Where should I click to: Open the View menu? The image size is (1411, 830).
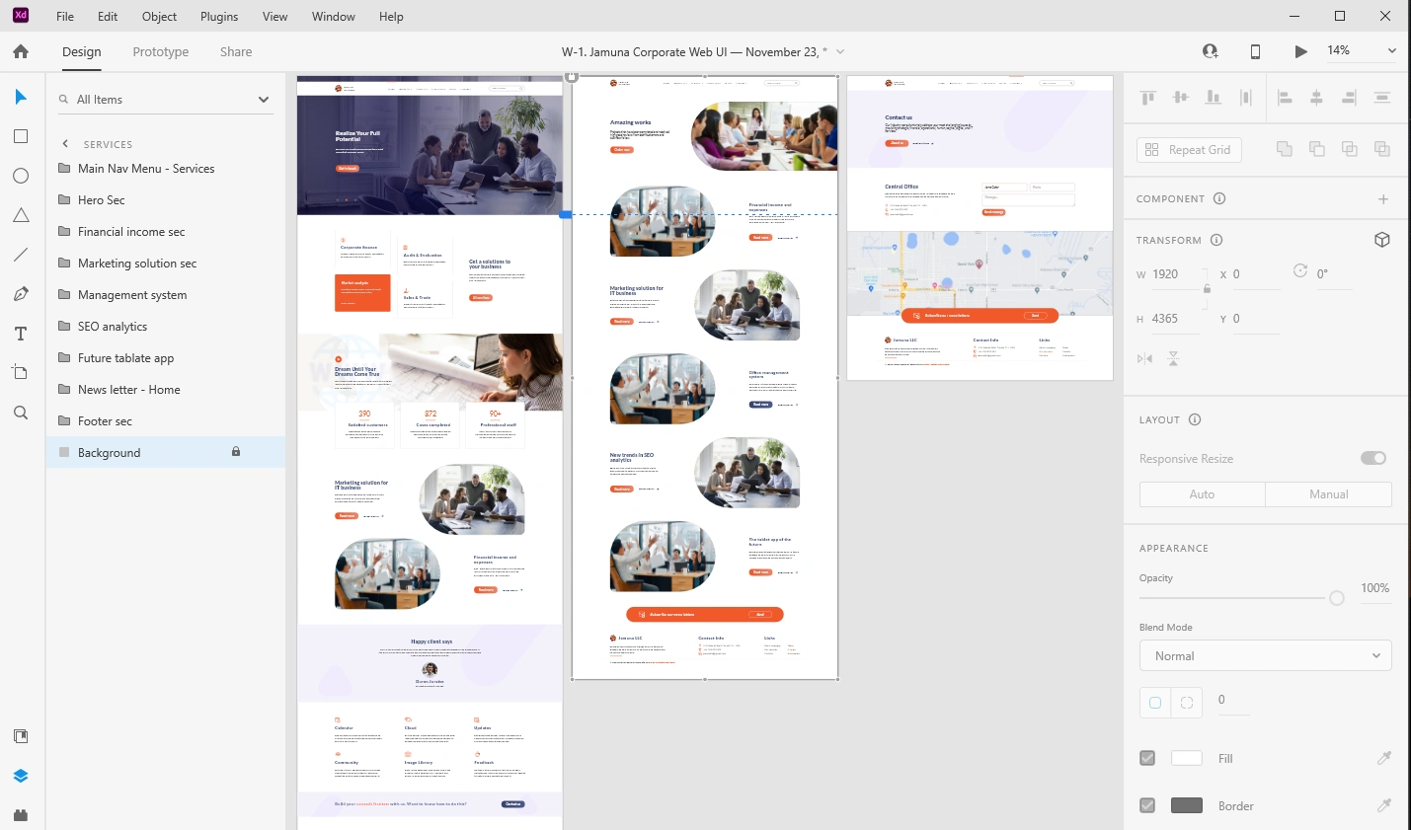tap(275, 17)
